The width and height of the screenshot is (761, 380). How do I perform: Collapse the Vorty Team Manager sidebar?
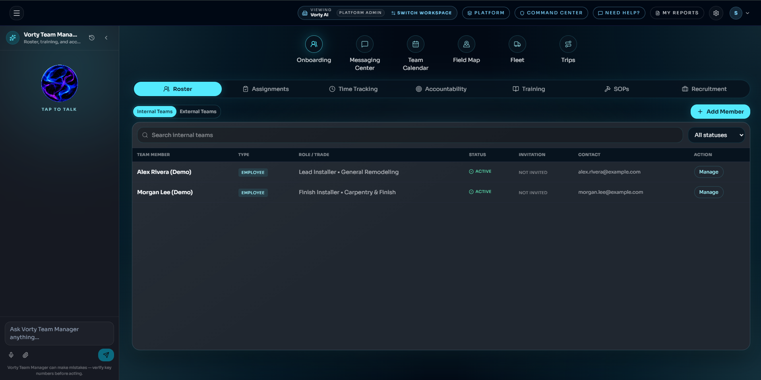106,38
